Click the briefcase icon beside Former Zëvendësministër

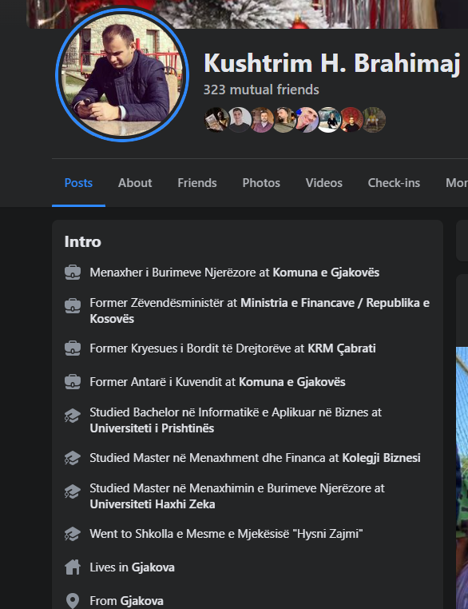73,306
